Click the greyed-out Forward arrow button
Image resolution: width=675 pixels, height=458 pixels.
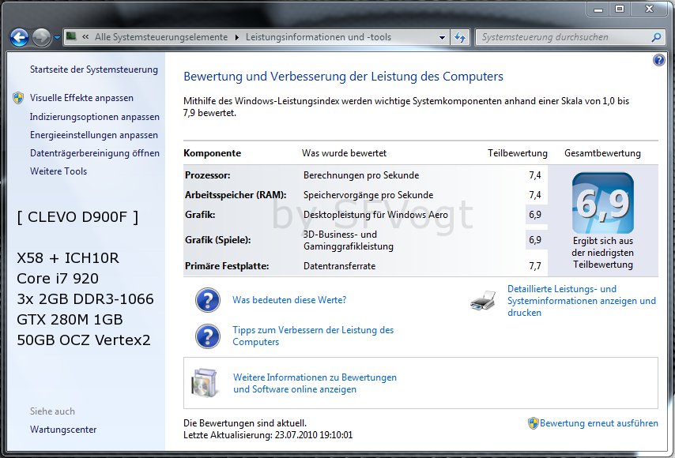[x=41, y=37]
